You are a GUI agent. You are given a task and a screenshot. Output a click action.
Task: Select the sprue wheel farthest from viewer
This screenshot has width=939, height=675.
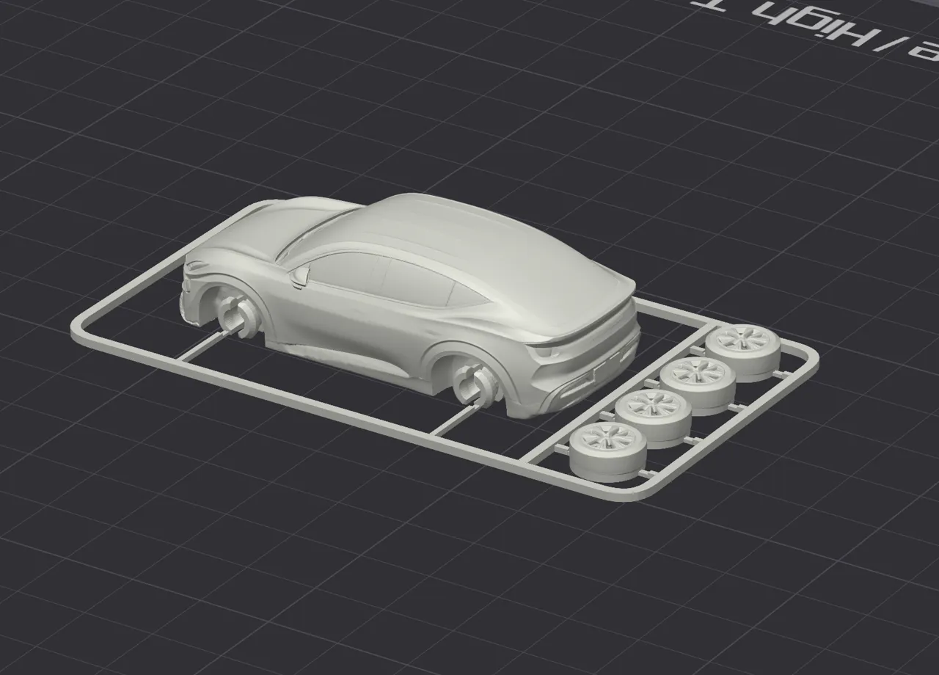742,352
